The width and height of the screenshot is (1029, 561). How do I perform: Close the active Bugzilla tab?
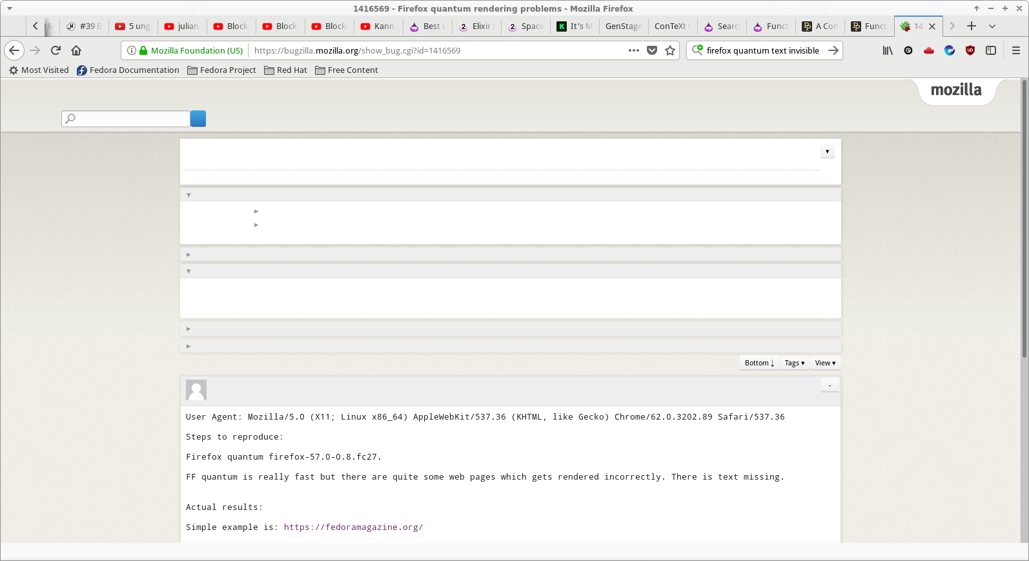click(x=932, y=26)
